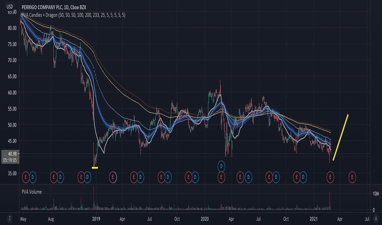
Task: Click the 60.00 price axis label
Action: click(x=12, y=93)
